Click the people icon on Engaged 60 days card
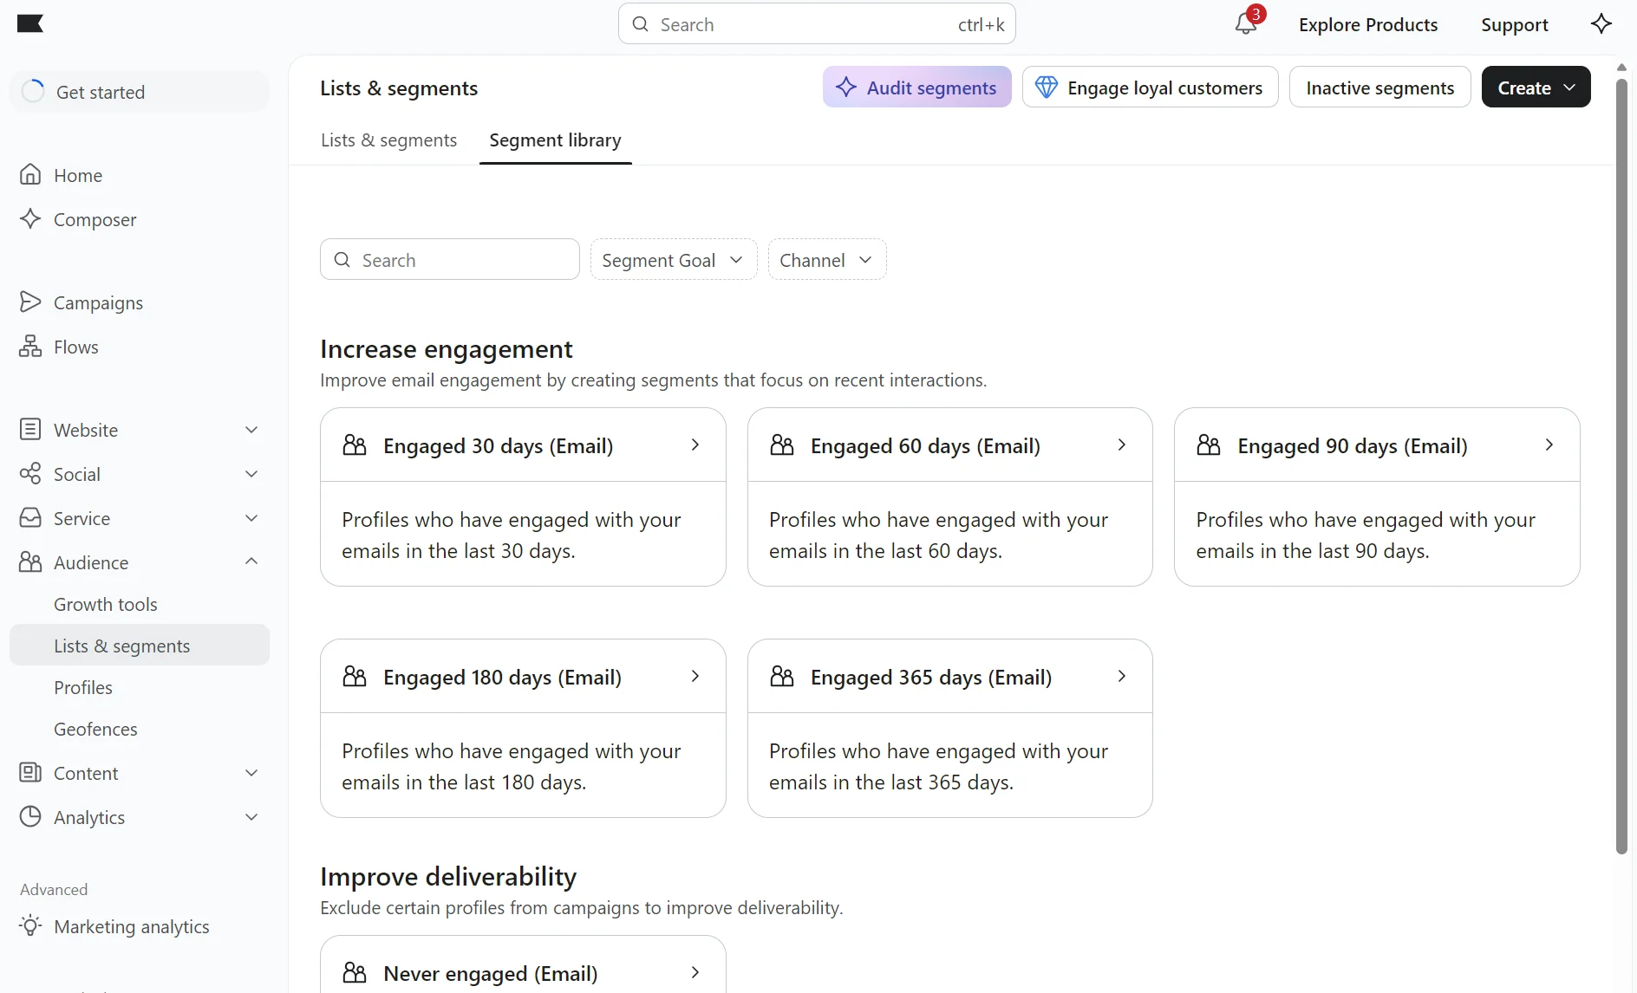 pos(782,445)
